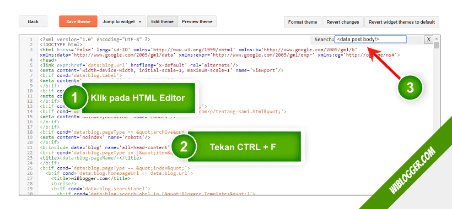Close the search bar with X
Image resolution: width=452 pixels, height=209 pixels.
(x=428, y=40)
